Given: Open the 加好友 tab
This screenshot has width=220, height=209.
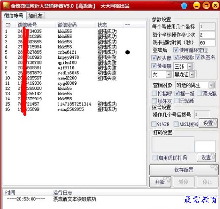Looking at the screenshot, I should pos(35,16).
